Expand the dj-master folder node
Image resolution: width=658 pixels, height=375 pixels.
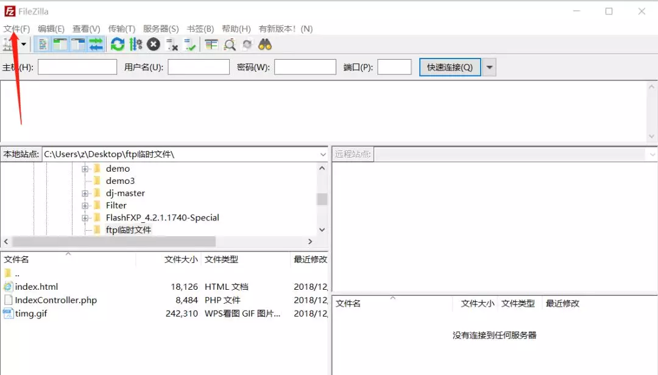tap(85, 194)
